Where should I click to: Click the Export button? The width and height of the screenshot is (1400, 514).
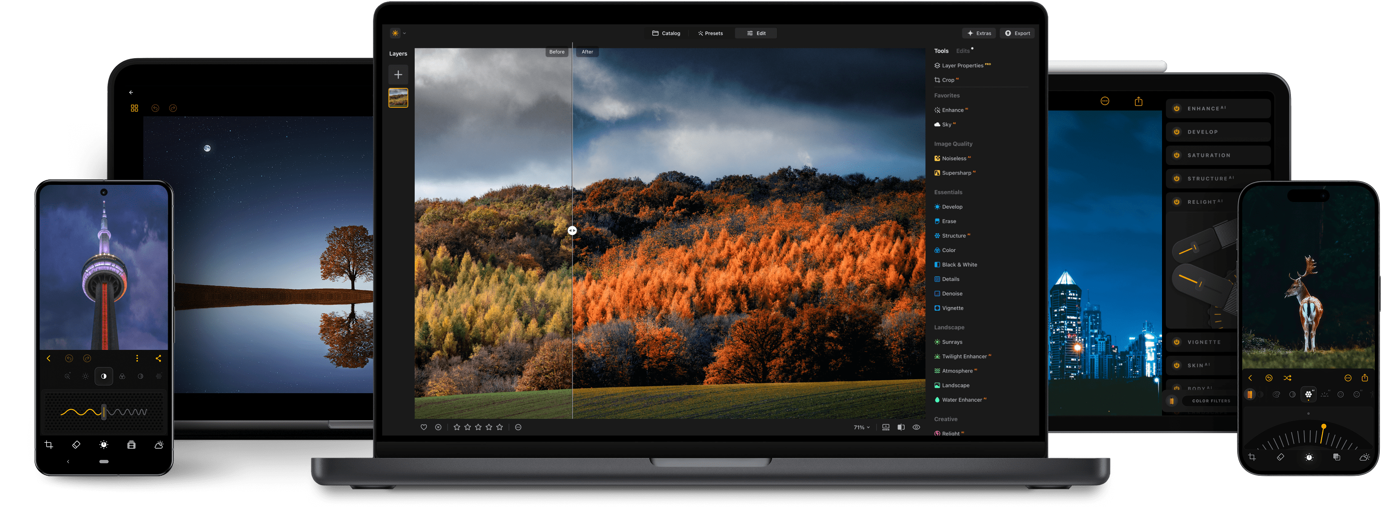pyautogui.click(x=1017, y=33)
